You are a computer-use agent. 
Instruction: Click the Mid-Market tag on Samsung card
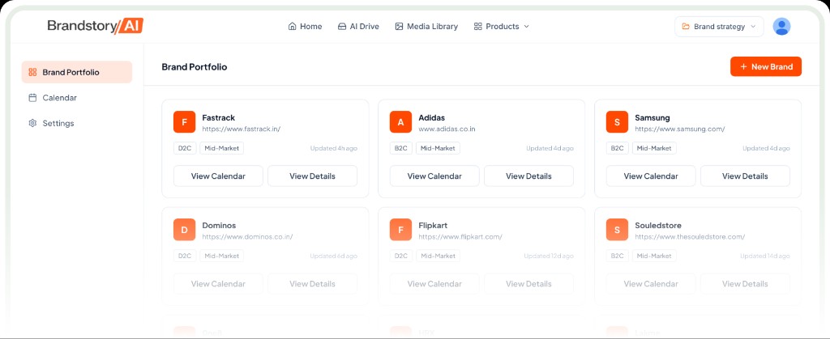(654, 148)
